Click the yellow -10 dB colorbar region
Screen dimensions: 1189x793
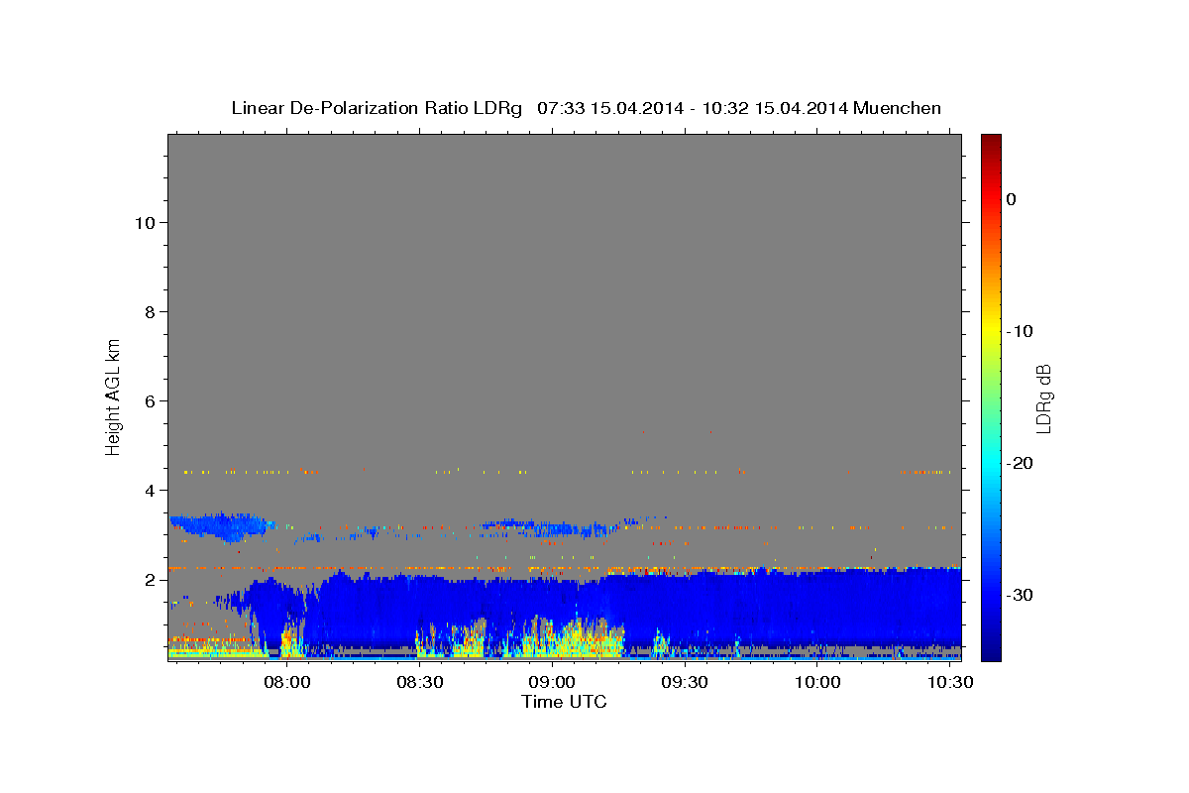[991, 331]
